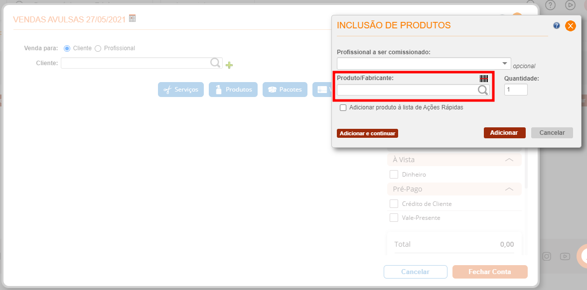Enable the Vale-Presente checkbox
This screenshot has width=587, height=290.
click(394, 217)
